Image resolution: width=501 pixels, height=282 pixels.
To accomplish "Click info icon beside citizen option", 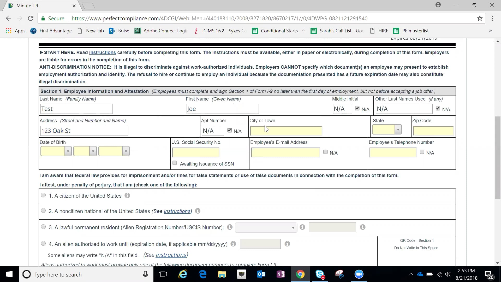I will [x=127, y=196].
